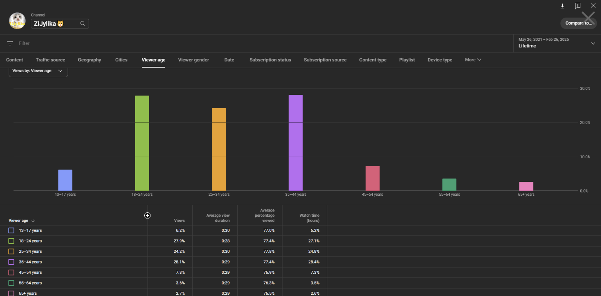The height and width of the screenshot is (296, 601).
Task: Click the sort arrow beside Viewer age
Action: click(x=33, y=221)
